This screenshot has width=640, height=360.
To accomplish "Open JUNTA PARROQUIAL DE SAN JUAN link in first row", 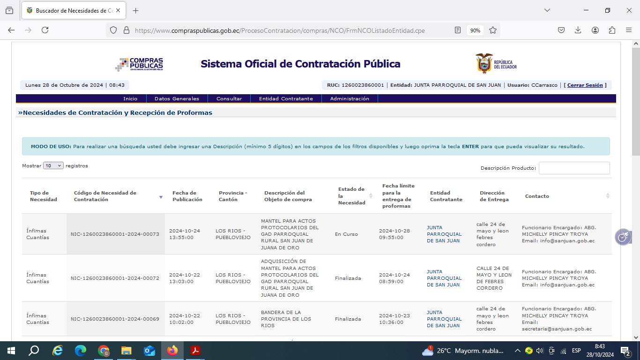I will 444,234.
